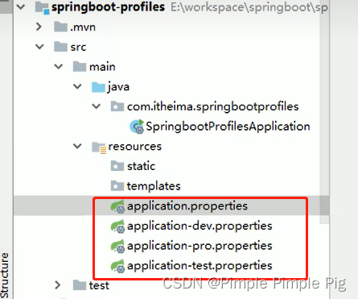
Task: Click the templates folder icon
Action: [x=117, y=186]
